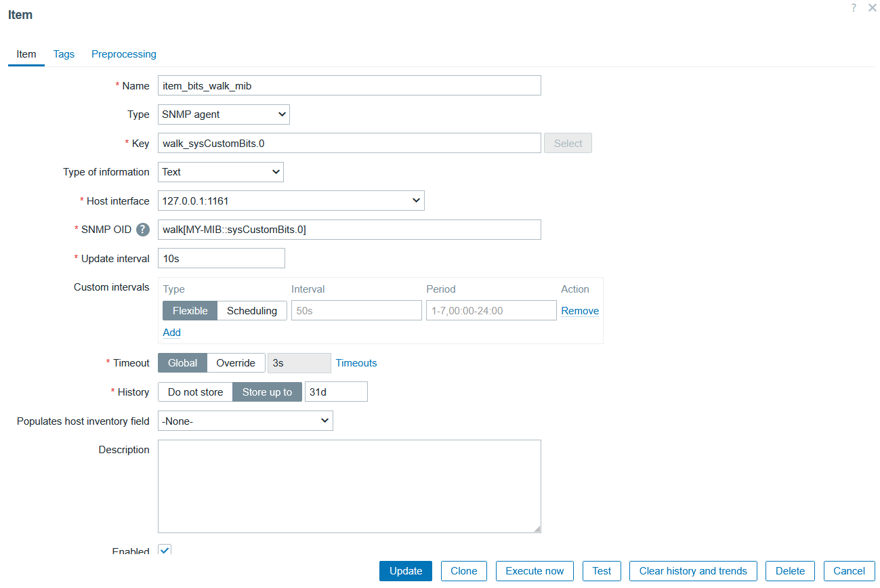
Task: Close the Item dialog with X icon
Action: point(872,7)
